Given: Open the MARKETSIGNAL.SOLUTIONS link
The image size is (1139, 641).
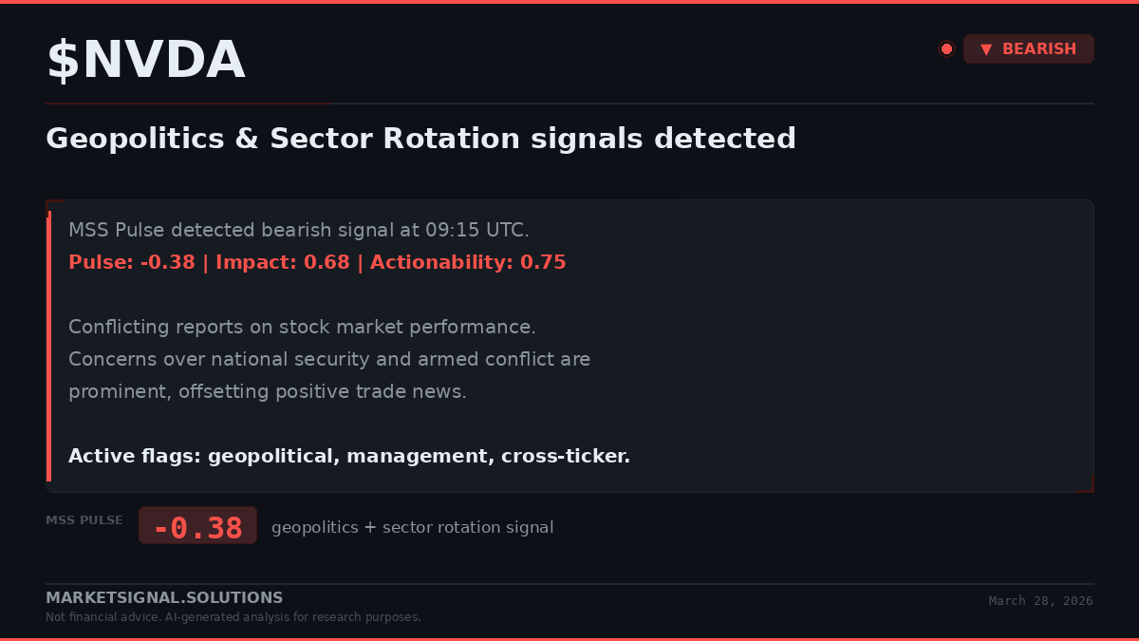Looking at the screenshot, I should (164, 598).
